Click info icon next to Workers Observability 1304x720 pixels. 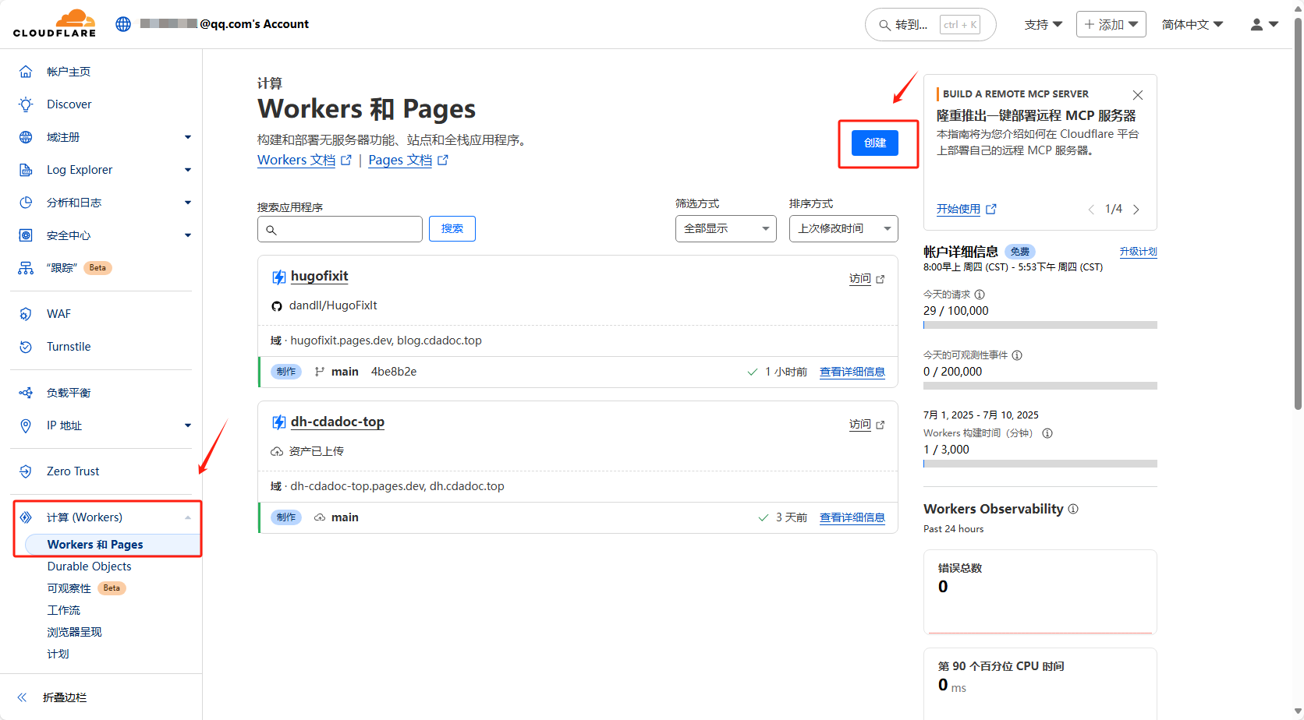tap(1073, 509)
